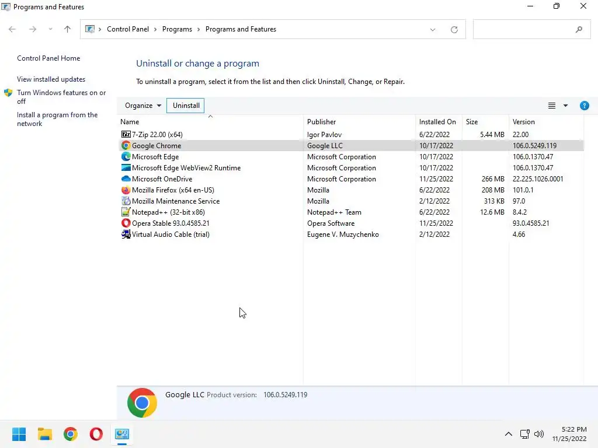Sort by the Name column header

point(210,122)
